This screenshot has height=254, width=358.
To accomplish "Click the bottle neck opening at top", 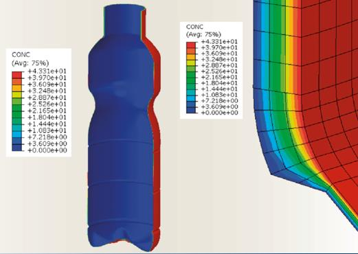I will click(125, 8).
